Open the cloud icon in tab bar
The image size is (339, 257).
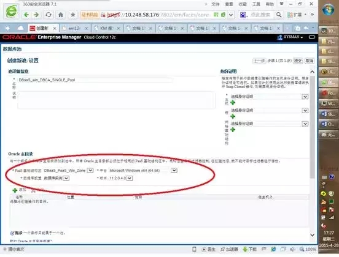(20, 28)
